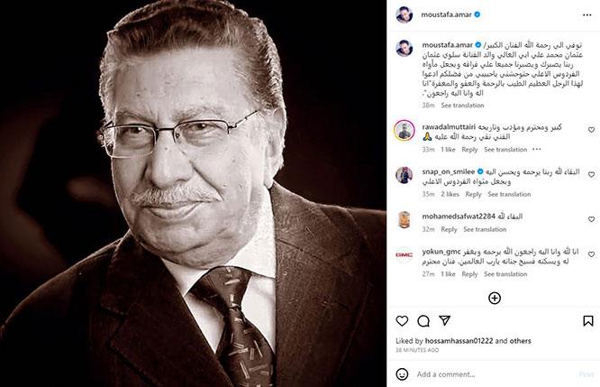Reply to snap_on_smilee's comment
Viewport: 600px width, 387px height.
pos(473,194)
